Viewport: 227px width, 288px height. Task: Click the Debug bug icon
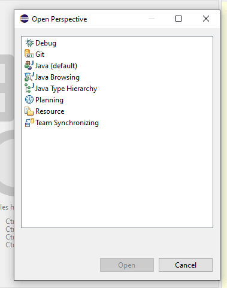(29, 43)
